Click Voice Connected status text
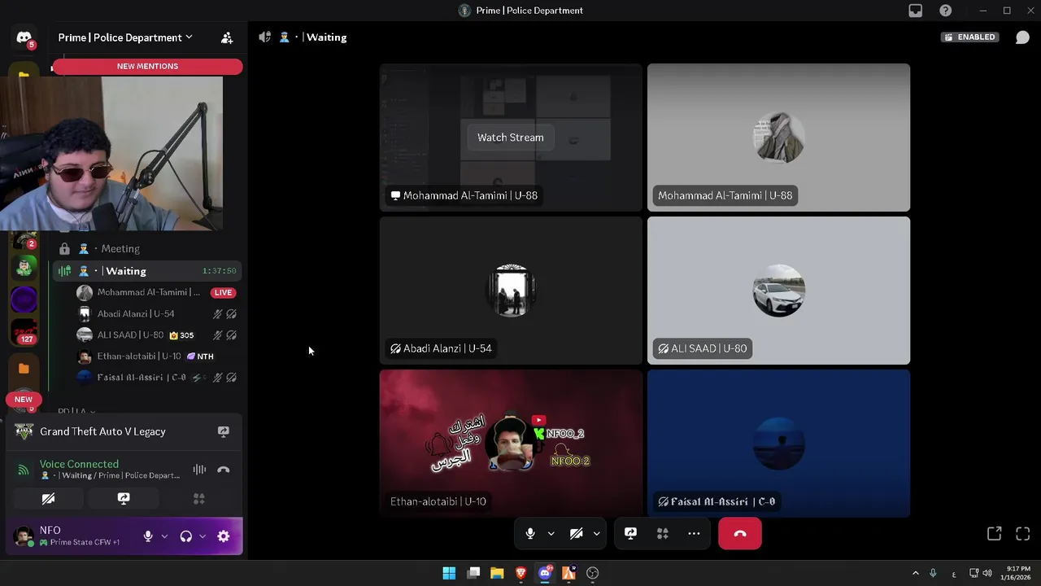 (x=79, y=464)
